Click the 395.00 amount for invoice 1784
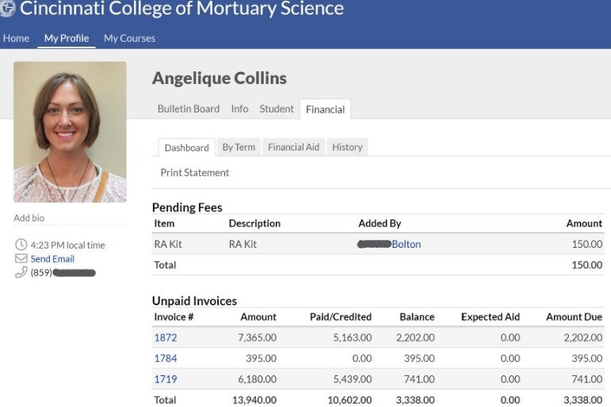 click(261, 358)
